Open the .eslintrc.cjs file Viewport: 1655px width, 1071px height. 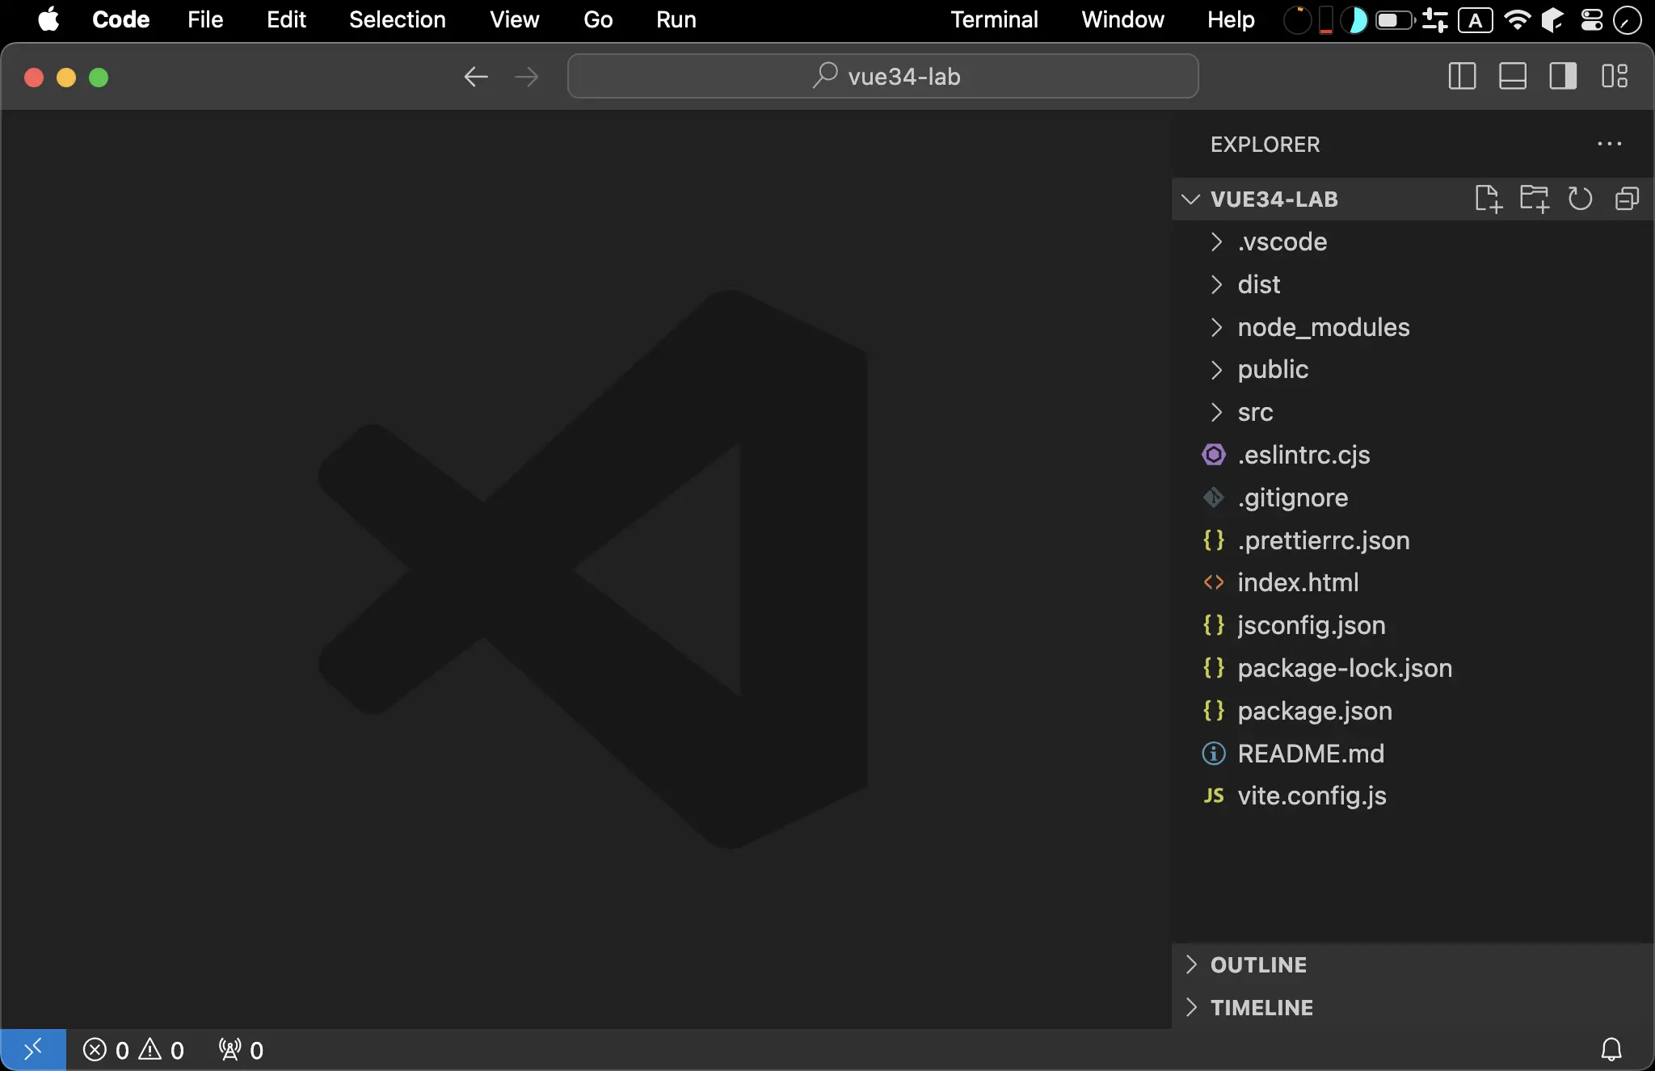pos(1413,455)
